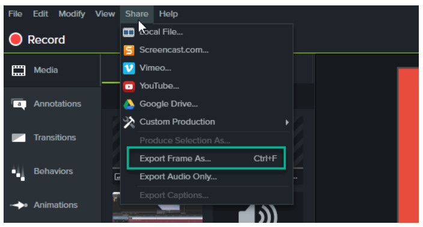Image resolution: width=423 pixels, height=227 pixels.
Task: Click the Screencast.com orange icon
Action: [x=129, y=50]
